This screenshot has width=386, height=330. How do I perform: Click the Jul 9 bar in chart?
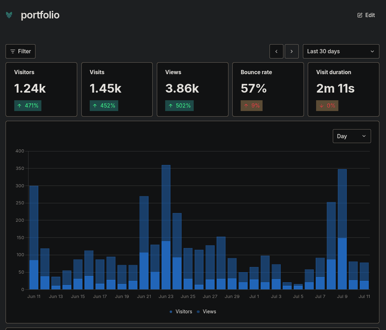pyautogui.click(x=342, y=229)
